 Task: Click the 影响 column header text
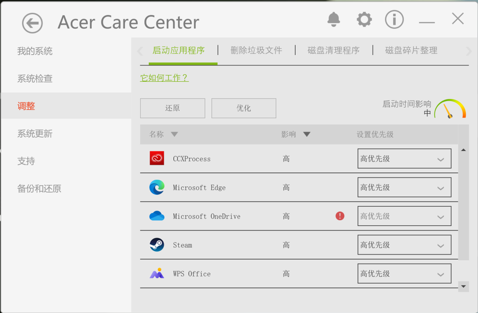point(289,134)
